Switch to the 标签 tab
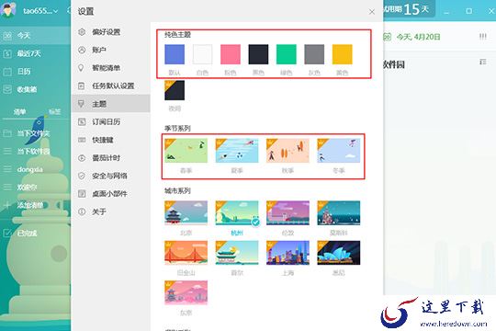The image size is (496, 331). (x=54, y=111)
